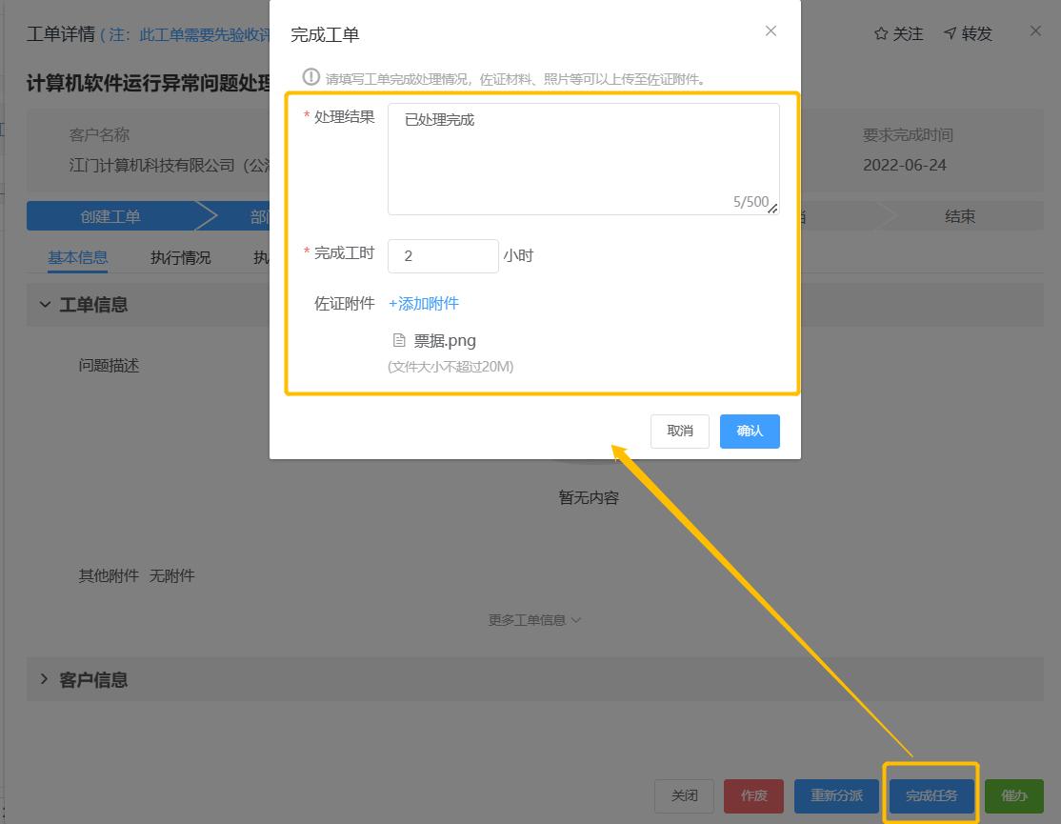Screen dimensions: 1061x824
Task: Click the blue 完成任务 button
Action: (x=931, y=795)
